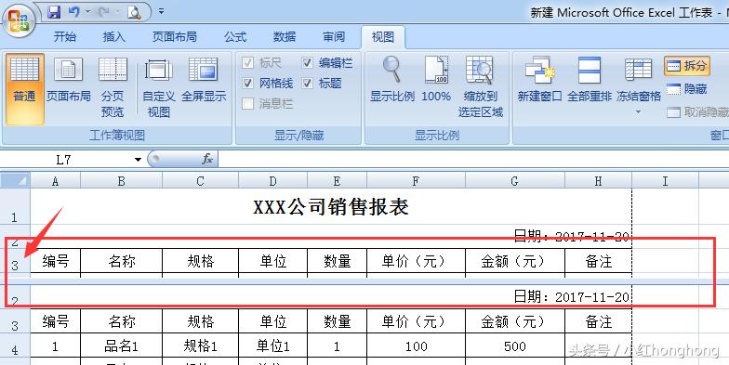Click the title XXX公司销售报表
729x365 pixels.
(x=331, y=206)
